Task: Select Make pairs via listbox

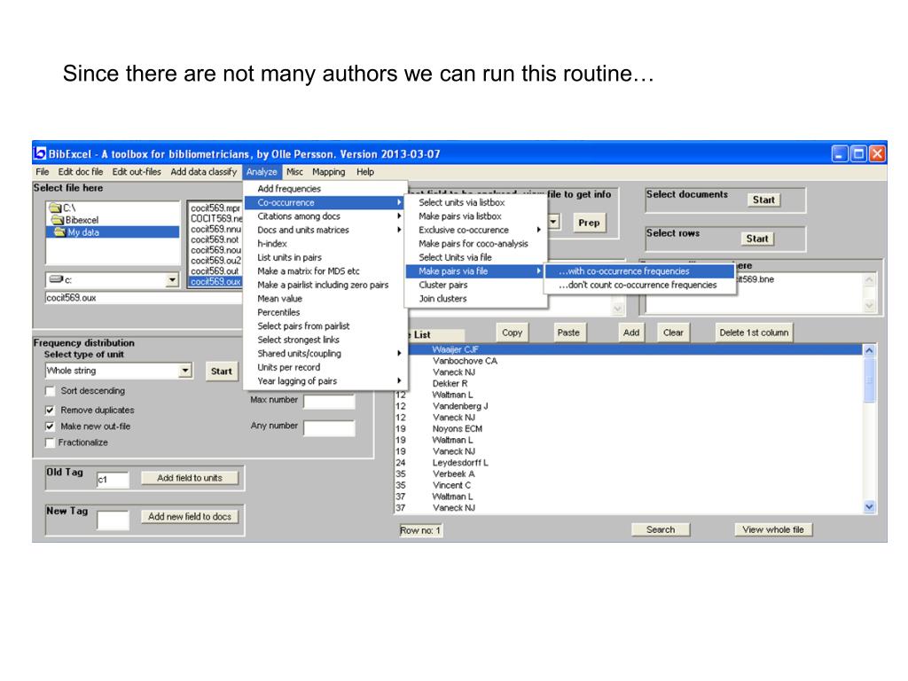Action: (475, 216)
